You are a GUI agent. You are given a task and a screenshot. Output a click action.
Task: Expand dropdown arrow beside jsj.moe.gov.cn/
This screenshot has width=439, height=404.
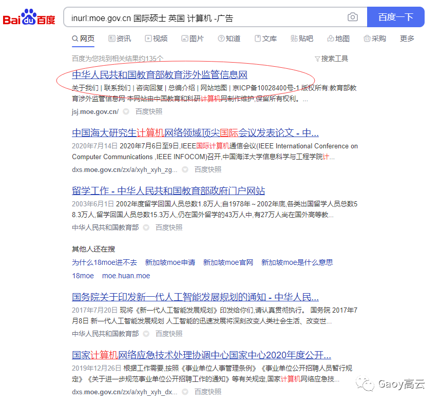126,111
